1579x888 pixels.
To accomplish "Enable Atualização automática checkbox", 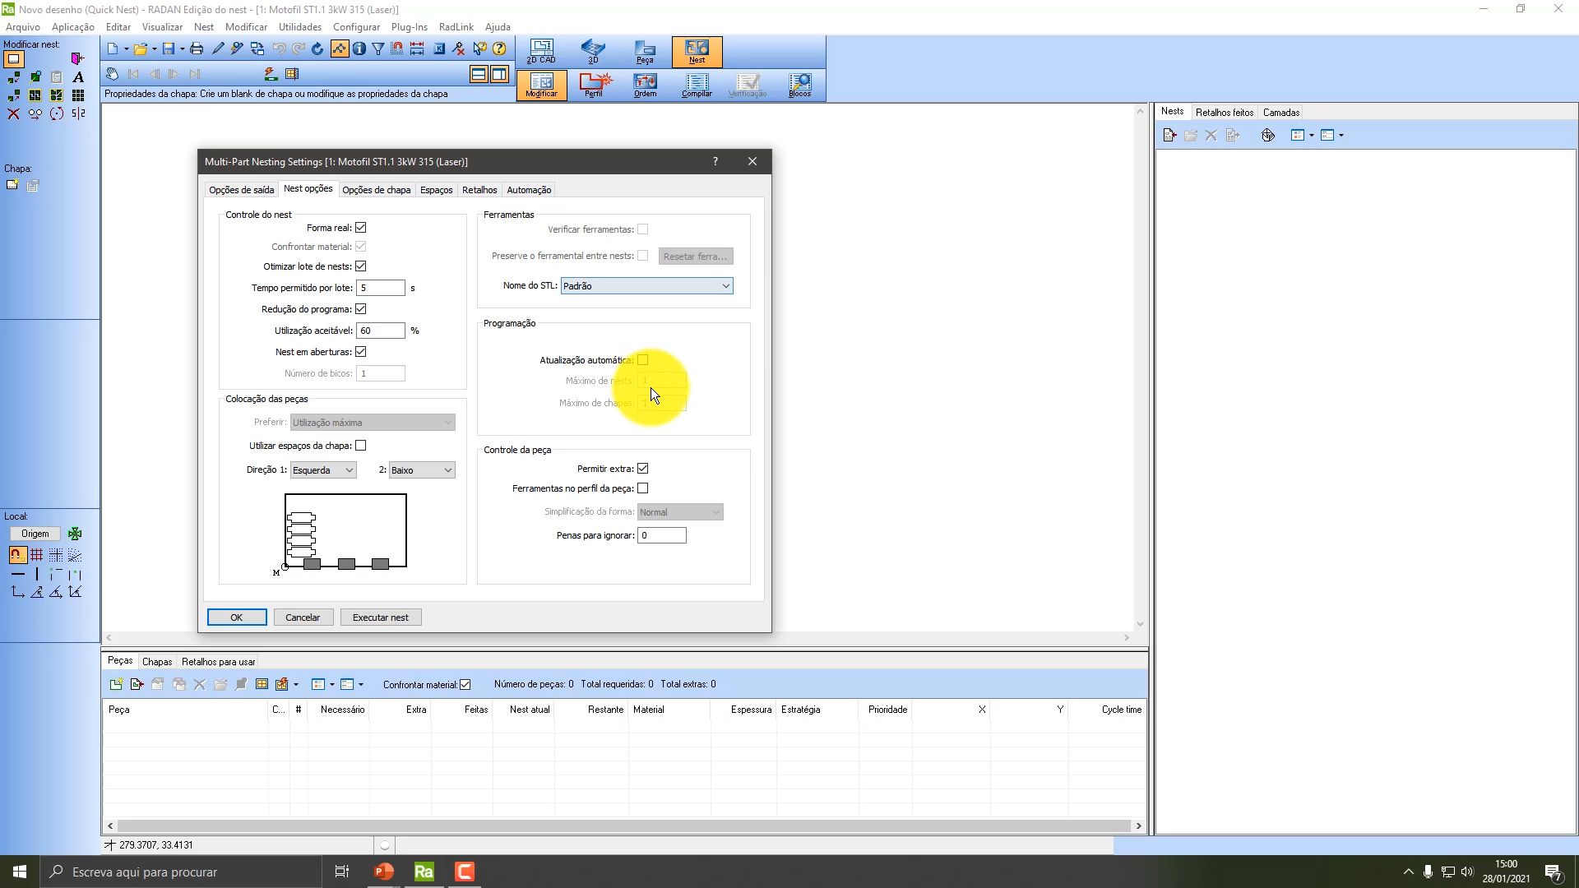I will click(x=642, y=360).
